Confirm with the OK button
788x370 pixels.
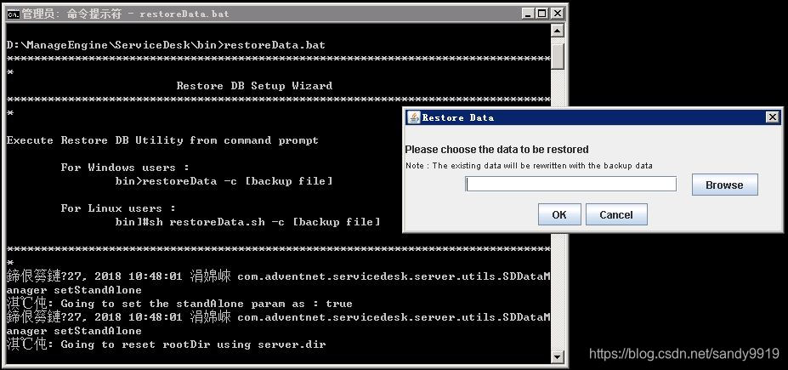(x=558, y=214)
